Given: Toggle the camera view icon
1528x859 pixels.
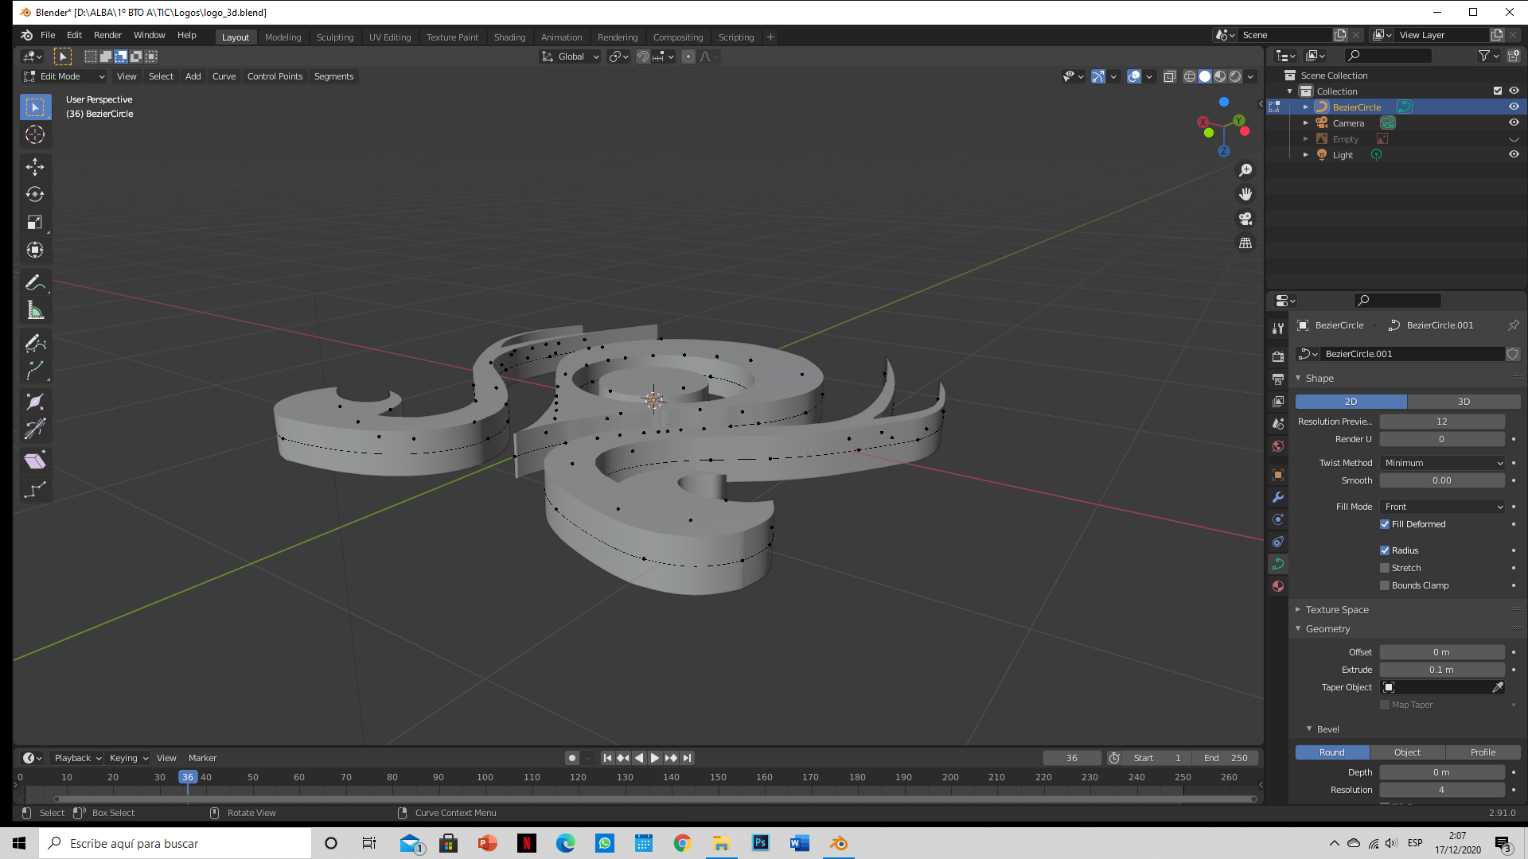Looking at the screenshot, I should 1245,219.
